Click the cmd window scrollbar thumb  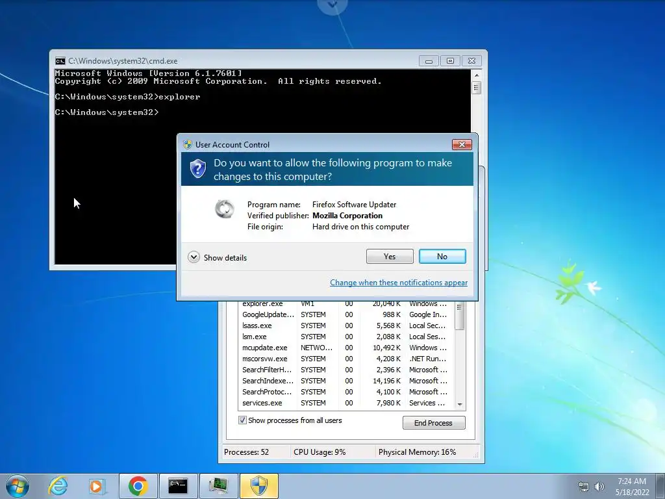[x=476, y=88]
